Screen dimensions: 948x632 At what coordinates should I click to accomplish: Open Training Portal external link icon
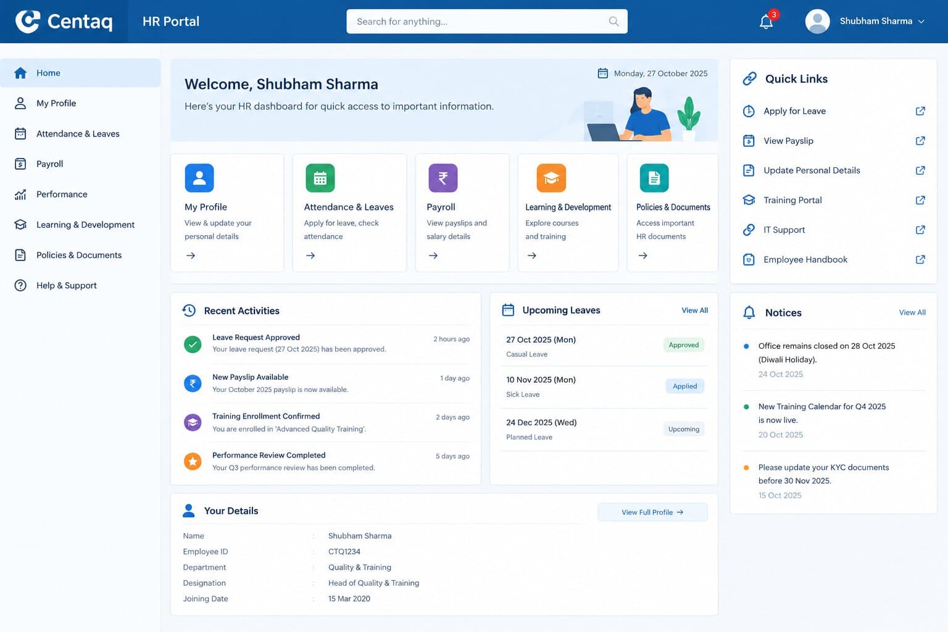tap(920, 200)
